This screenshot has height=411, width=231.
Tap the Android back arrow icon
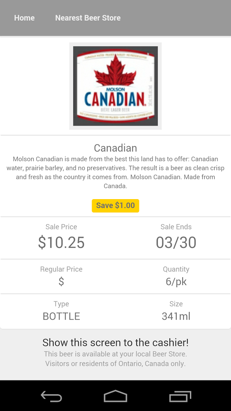click(51, 396)
